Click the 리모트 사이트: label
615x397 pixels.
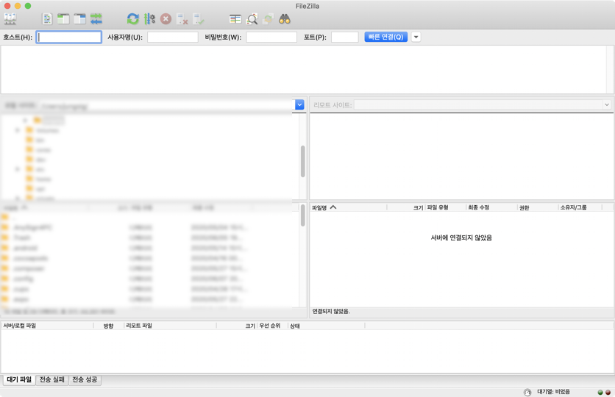(333, 104)
